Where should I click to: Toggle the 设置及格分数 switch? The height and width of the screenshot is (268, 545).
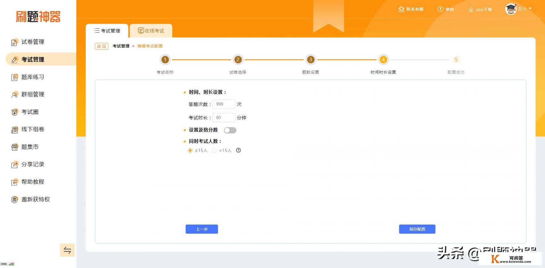(x=230, y=130)
